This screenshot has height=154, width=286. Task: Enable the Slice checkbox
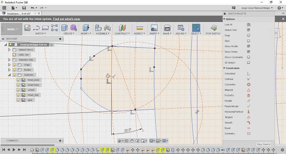(248, 41)
